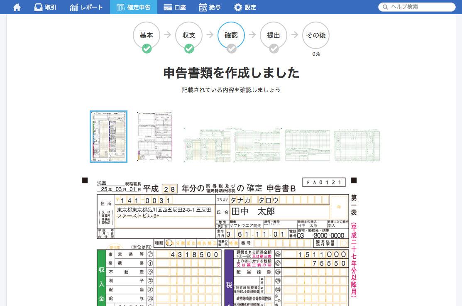Click the ヘルプ検索 search field
Viewport: 462px width, 306px height.
click(417, 7)
